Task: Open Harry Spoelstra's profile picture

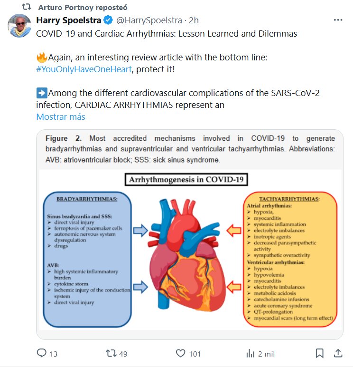Action: tap(19, 26)
